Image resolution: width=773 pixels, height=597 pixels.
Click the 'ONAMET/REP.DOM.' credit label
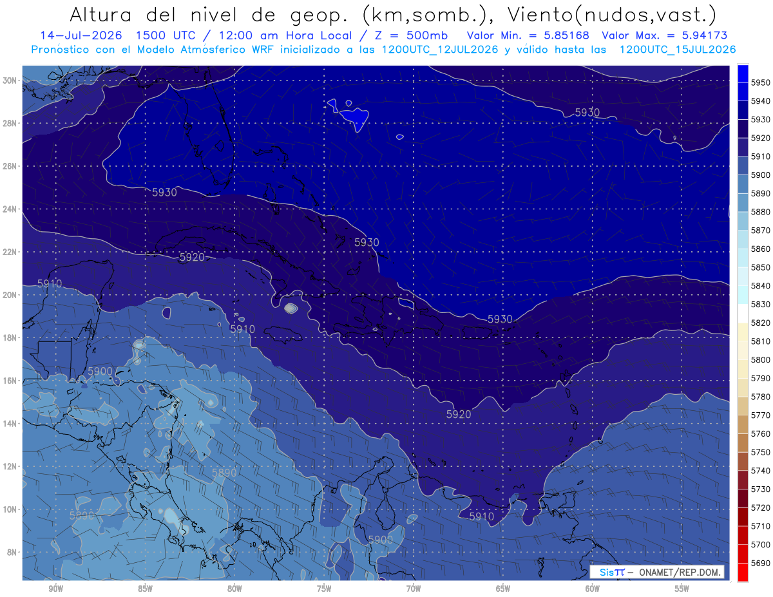coord(678,572)
